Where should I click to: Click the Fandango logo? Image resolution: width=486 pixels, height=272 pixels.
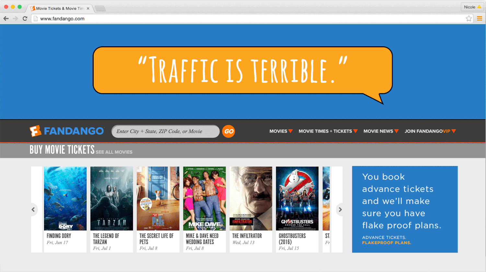pos(67,131)
